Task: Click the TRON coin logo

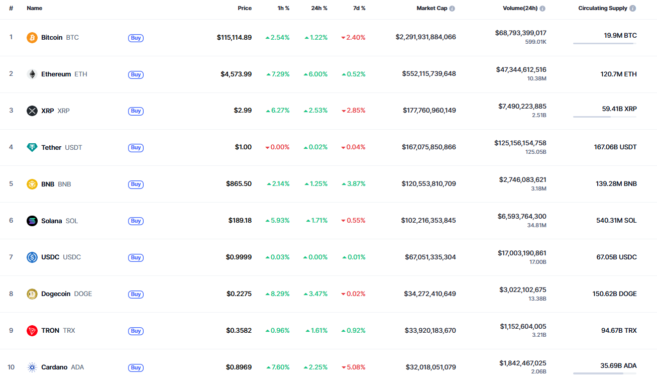Action: [32, 331]
